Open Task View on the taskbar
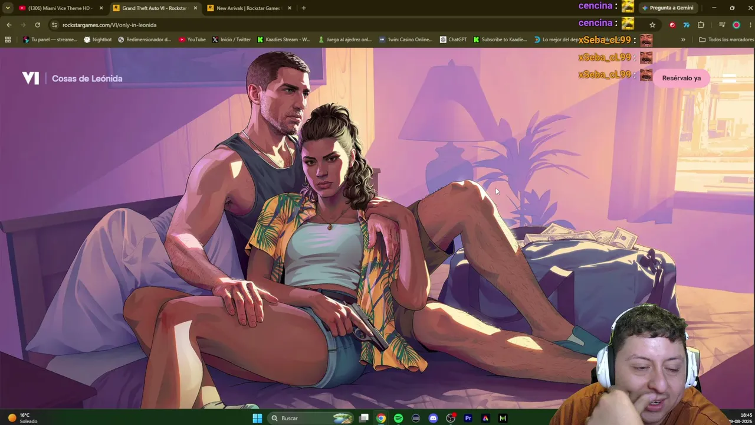The width and height of the screenshot is (755, 425). coord(364,418)
